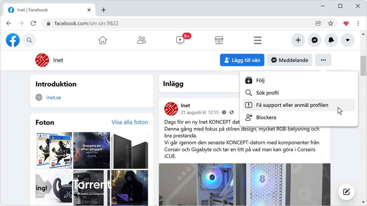This screenshot has width=367, height=206.
Task: Click the Introduktion heading
Action: tap(56, 84)
